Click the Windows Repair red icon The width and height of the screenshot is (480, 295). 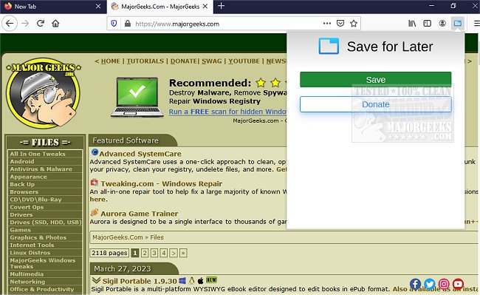coord(95,183)
